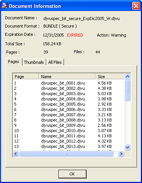Select row djvuspec_bit_0006.djvu
The width and height of the screenshot is (142, 183).
pyautogui.click(x=69, y=109)
